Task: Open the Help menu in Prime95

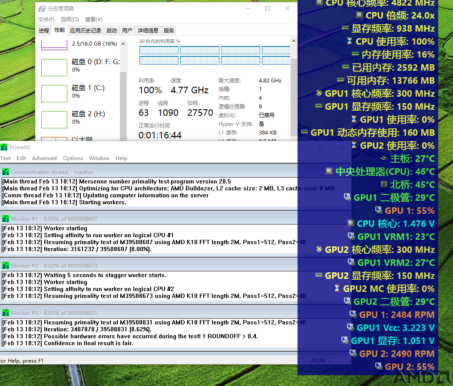Action: click(121, 158)
